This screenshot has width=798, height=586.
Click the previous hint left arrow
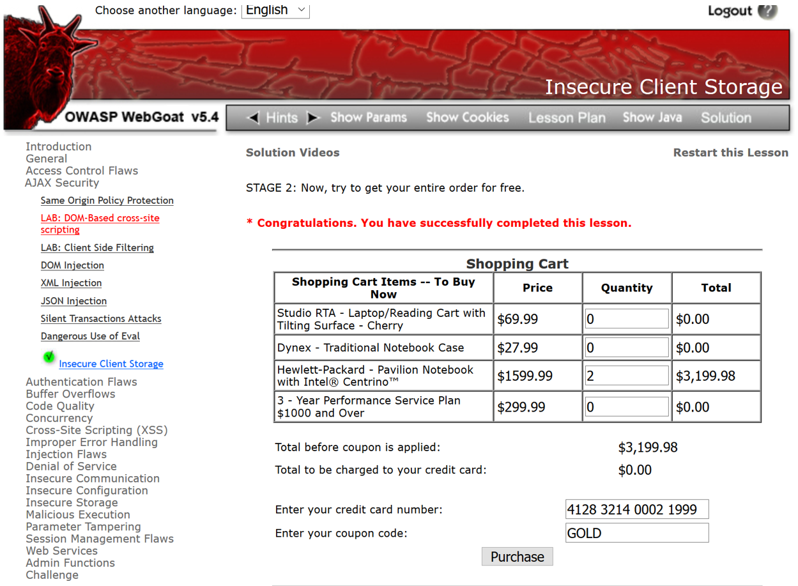click(x=253, y=118)
